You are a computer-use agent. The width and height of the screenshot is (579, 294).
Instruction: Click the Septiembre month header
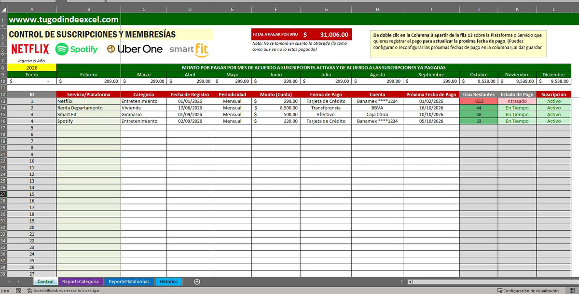tap(431, 75)
